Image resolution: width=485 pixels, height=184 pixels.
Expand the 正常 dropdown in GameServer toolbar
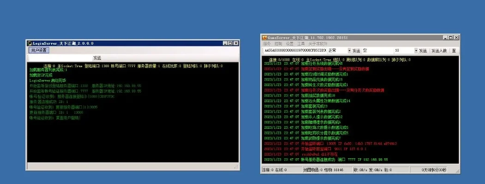point(349,50)
